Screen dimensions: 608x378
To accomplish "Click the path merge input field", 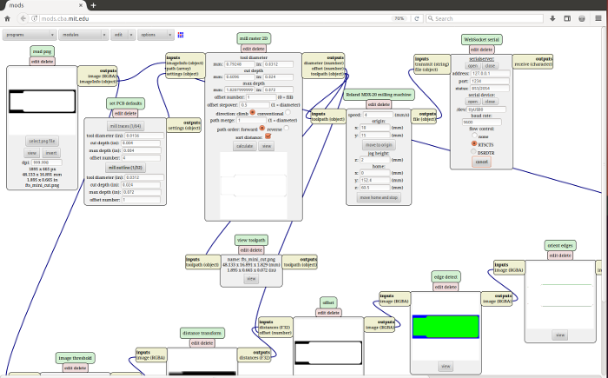I will [x=252, y=120].
